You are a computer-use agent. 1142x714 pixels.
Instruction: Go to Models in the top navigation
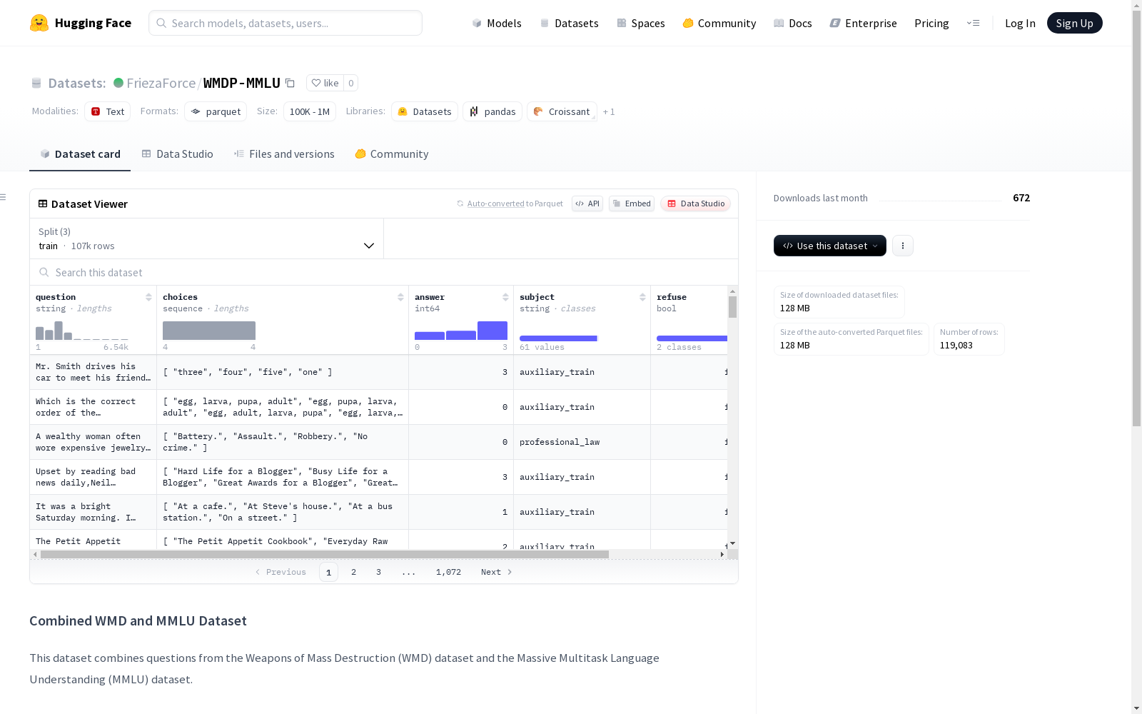click(x=497, y=23)
